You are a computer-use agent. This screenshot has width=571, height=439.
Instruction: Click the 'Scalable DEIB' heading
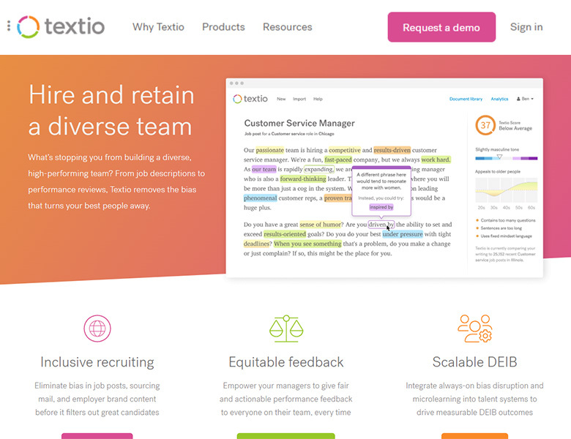474,362
